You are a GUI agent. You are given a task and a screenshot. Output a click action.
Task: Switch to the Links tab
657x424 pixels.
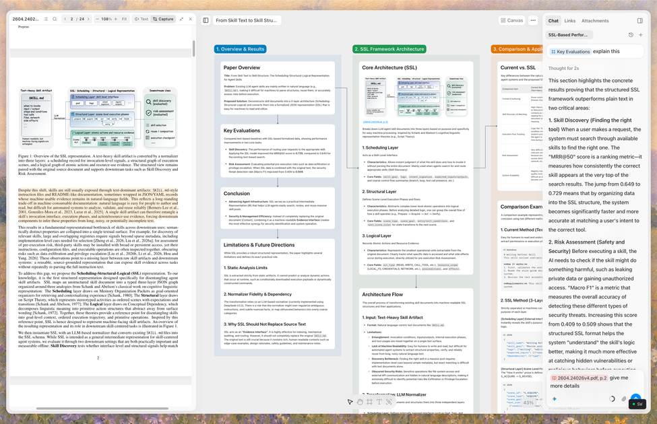coord(570,20)
